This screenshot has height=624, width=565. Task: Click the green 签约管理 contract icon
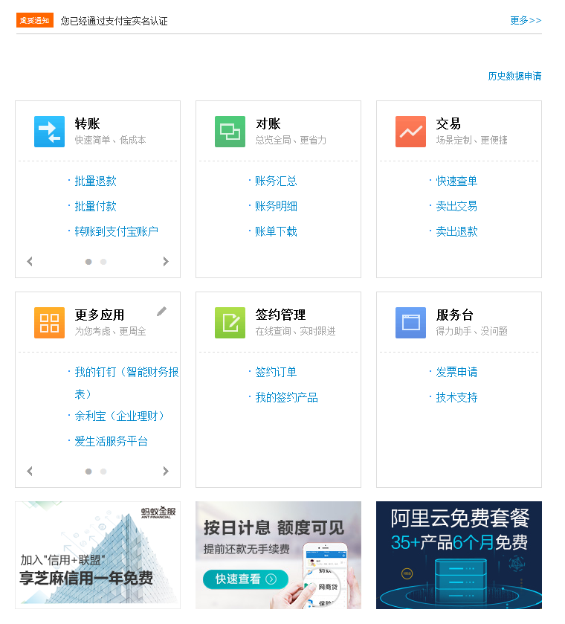click(230, 323)
